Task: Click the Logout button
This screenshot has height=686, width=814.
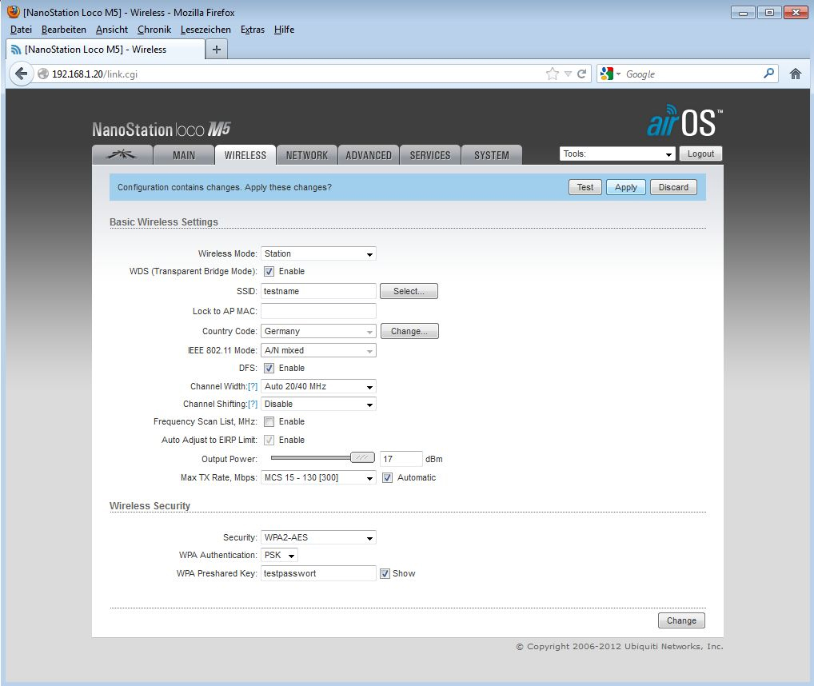Action: 700,154
